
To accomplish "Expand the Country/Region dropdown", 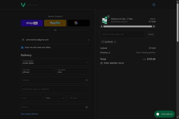I will tap(55, 62).
